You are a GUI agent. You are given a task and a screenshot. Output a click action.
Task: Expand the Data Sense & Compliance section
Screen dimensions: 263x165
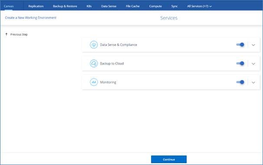point(253,45)
